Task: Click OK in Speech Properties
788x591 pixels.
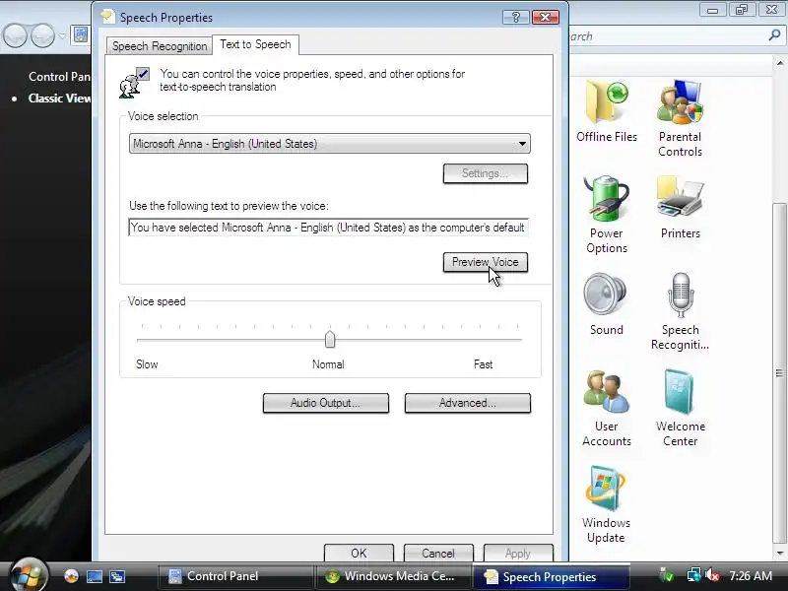Action: pyautogui.click(x=359, y=553)
